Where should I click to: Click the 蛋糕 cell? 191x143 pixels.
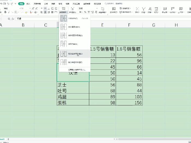pos(73,102)
